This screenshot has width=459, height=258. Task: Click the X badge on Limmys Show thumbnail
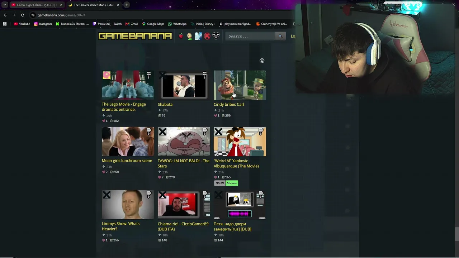coord(107,195)
